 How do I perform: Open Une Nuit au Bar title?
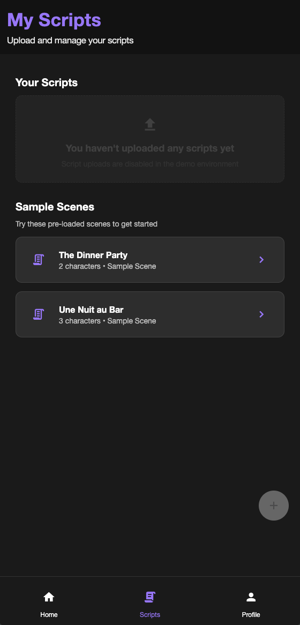click(x=92, y=310)
